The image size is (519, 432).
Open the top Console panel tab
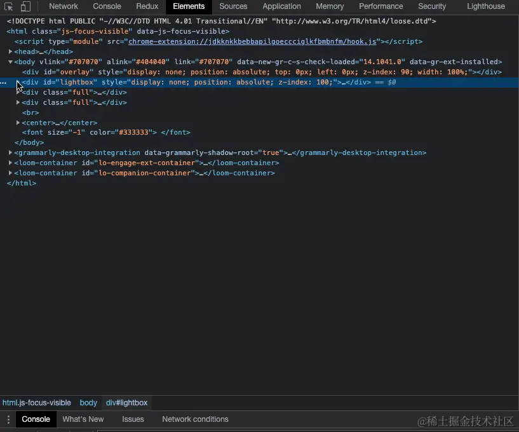coord(107,6)
